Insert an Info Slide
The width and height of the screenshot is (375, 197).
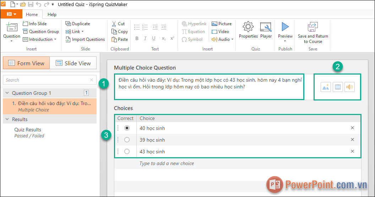35,24
